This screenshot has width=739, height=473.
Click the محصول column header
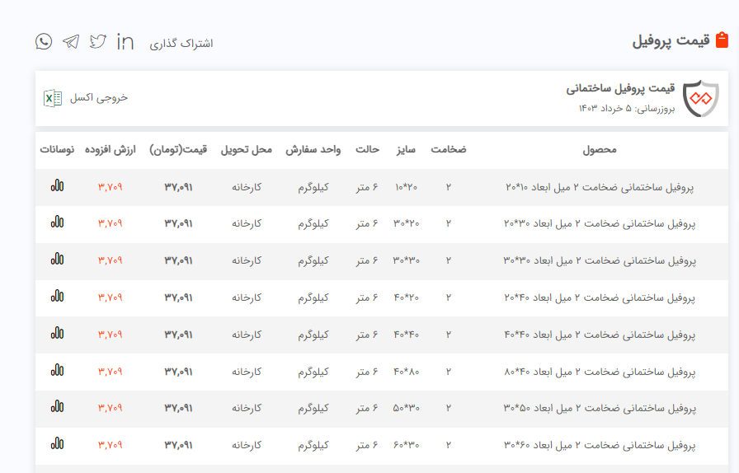pyautogui.click(x=600, y=150)
